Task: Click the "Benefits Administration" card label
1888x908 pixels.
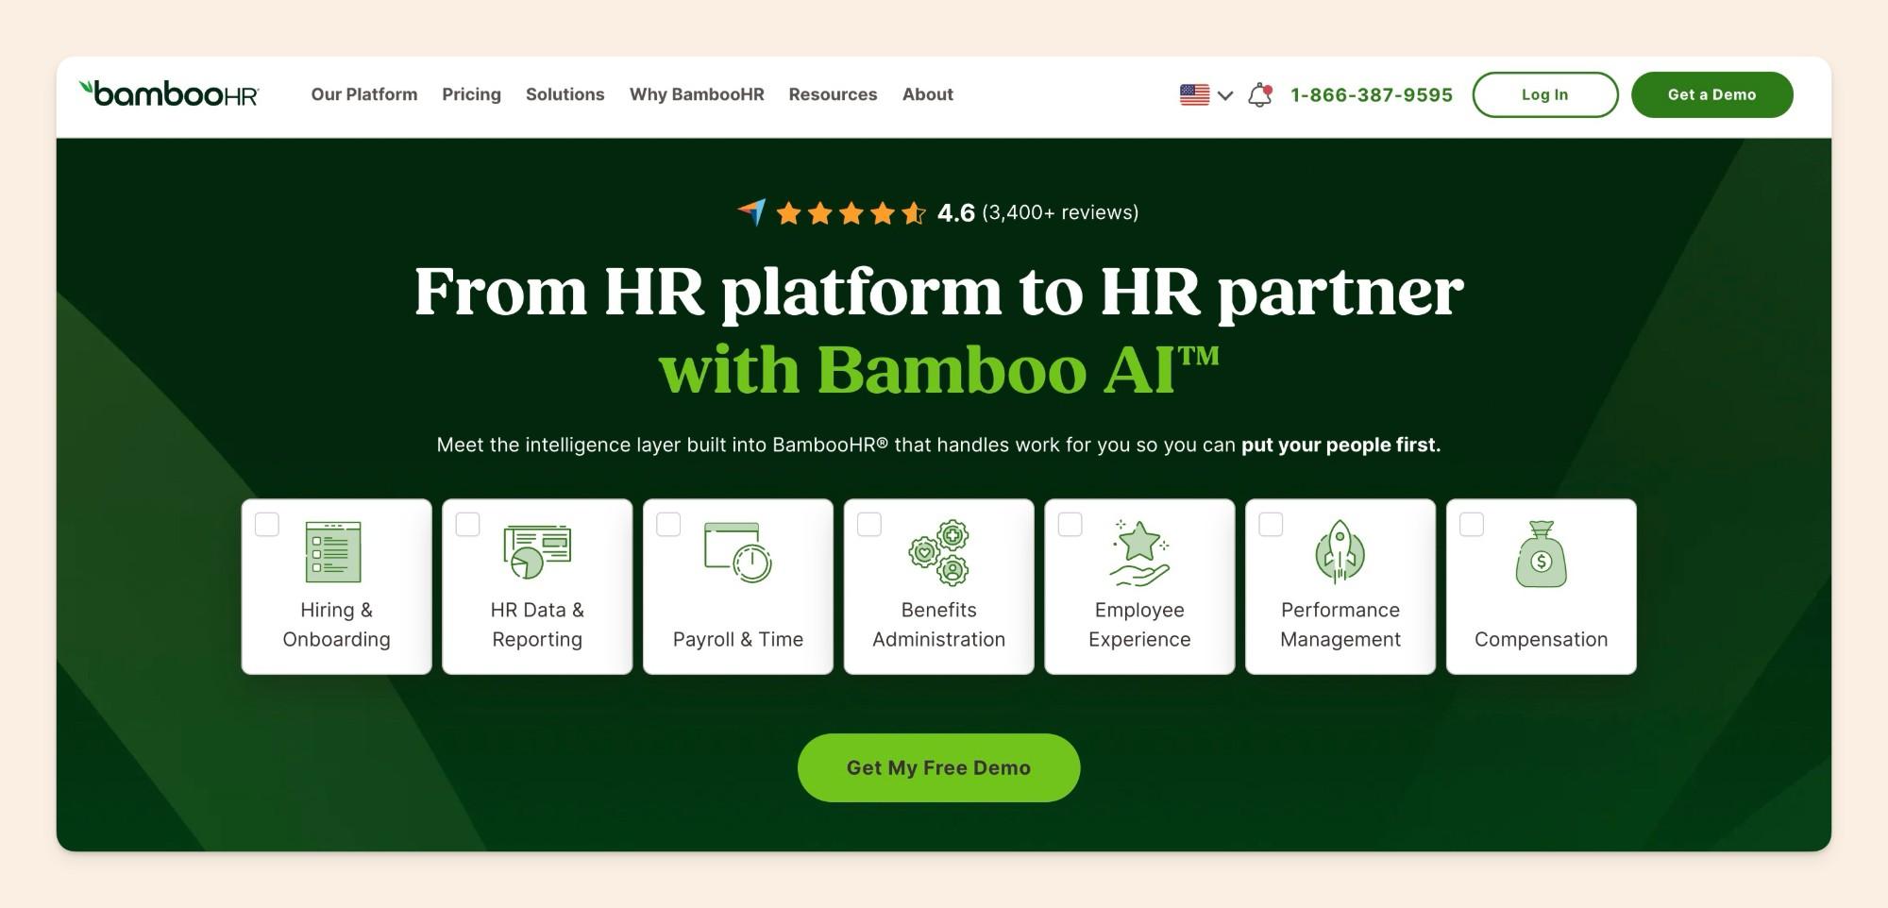Action: 939,624
